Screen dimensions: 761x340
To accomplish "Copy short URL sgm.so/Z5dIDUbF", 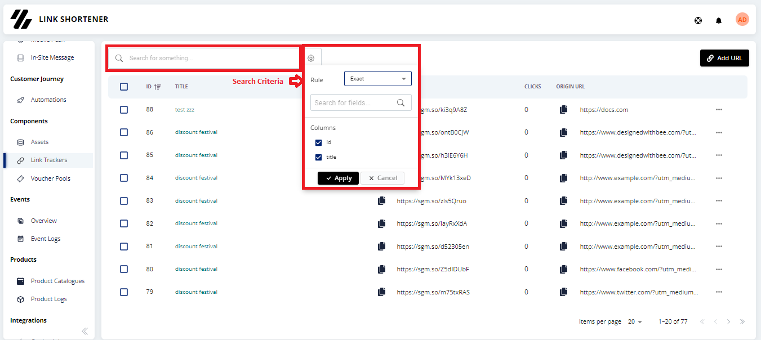I will pyautogui.click(x=382, y=269).
